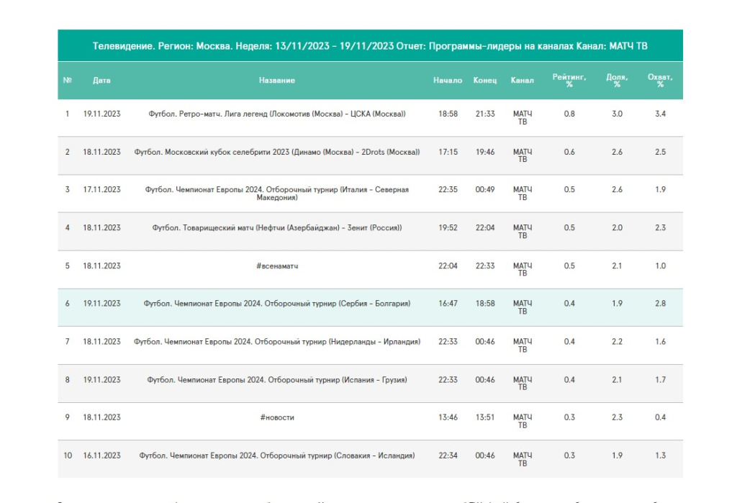Select the Конец column header
Viewport: 737px width, 503px height.
coord(484,81)
